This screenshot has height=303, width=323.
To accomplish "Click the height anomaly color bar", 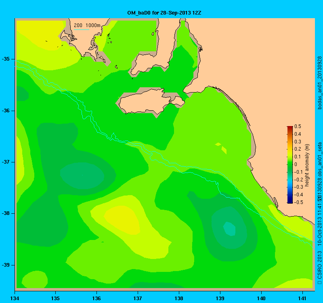I will pyautogui.click(x=290, y=164).
